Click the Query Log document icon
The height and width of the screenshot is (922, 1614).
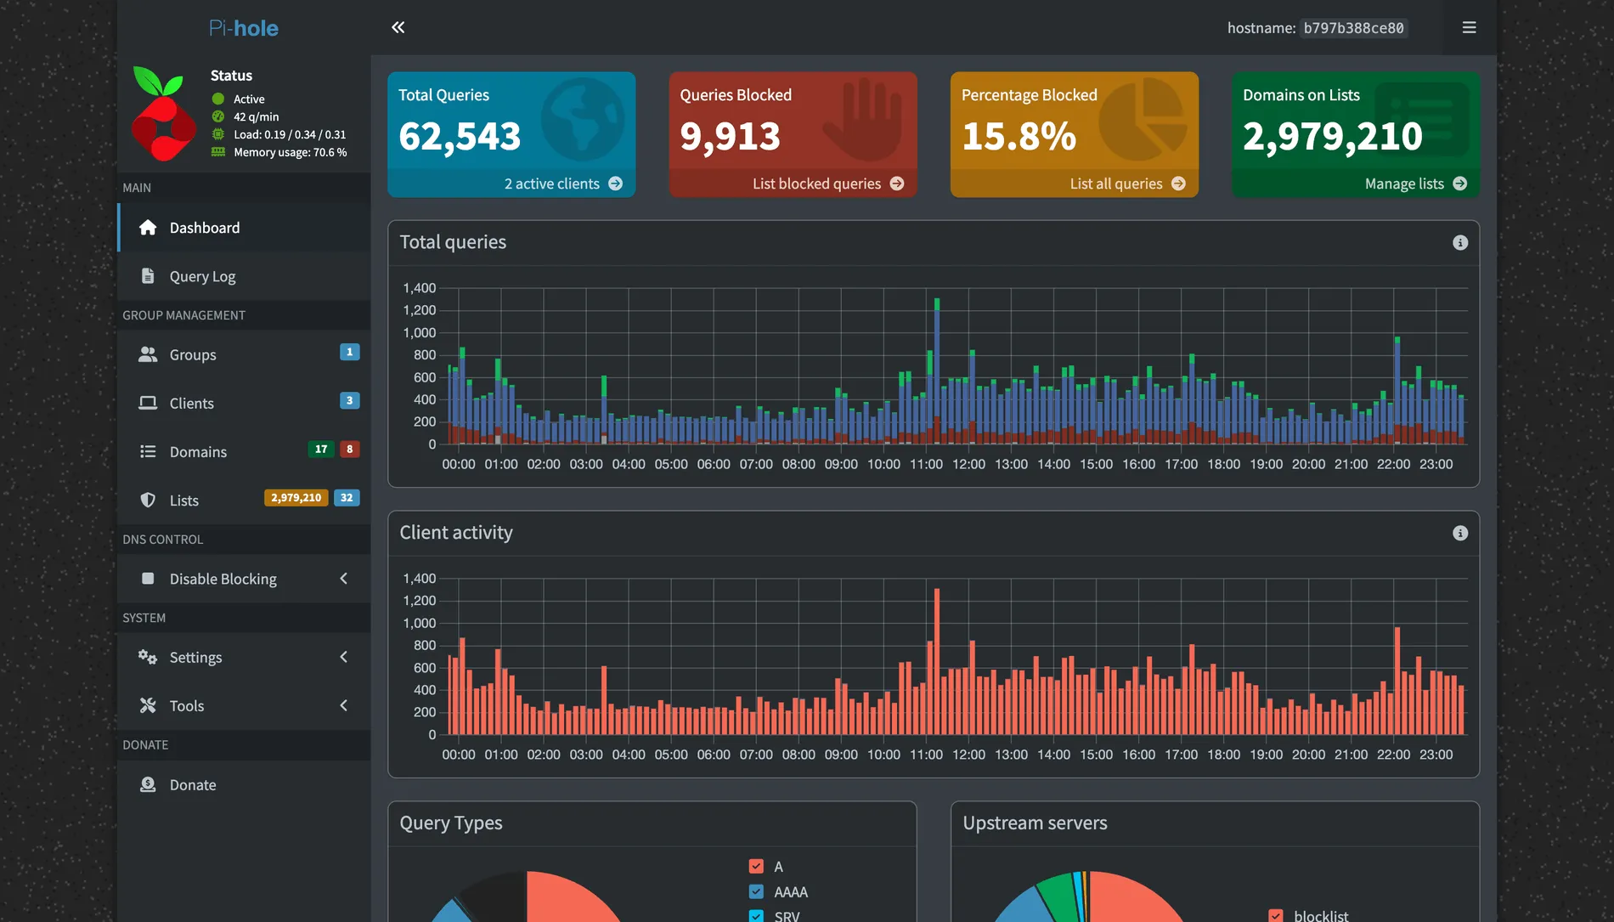pos(148,275)
